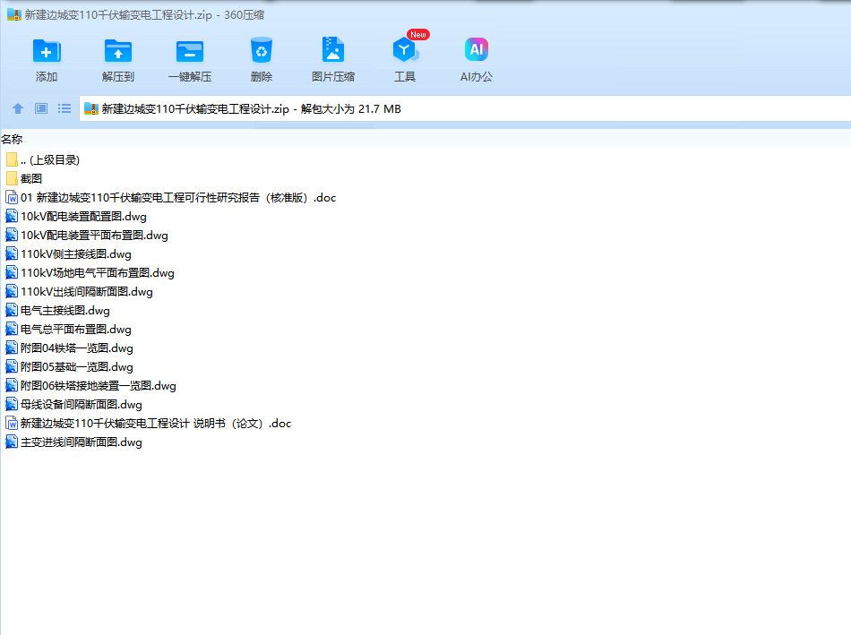Click the folder icon beside 截图
Screen dimensions: 851x635
coord(12,178)
